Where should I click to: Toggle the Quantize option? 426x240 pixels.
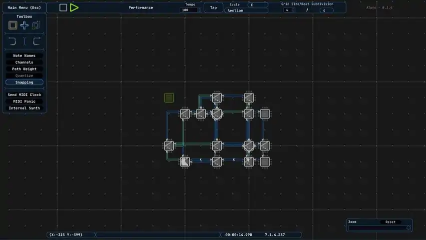pos(24,75)
